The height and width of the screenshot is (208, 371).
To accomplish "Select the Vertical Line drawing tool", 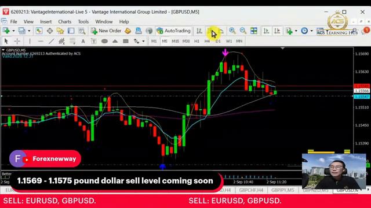I will click(30, 41).
